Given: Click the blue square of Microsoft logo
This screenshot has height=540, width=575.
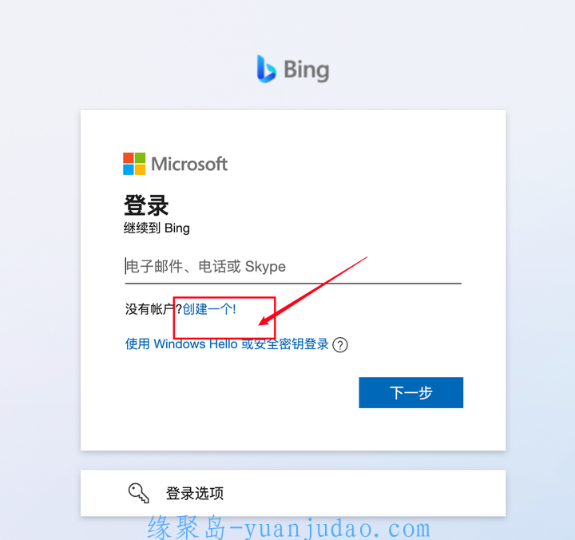Looking at the screenshot, I should [129, 169].
